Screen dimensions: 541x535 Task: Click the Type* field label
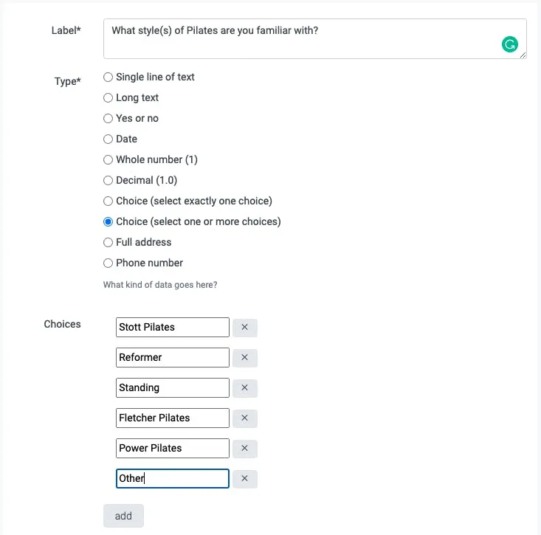[68, 81]
